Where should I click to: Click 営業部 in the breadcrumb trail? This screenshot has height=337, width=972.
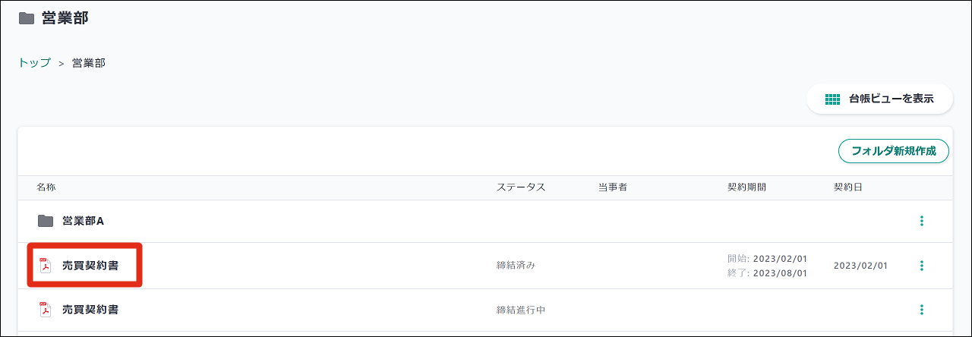click(x=88, y=63)
